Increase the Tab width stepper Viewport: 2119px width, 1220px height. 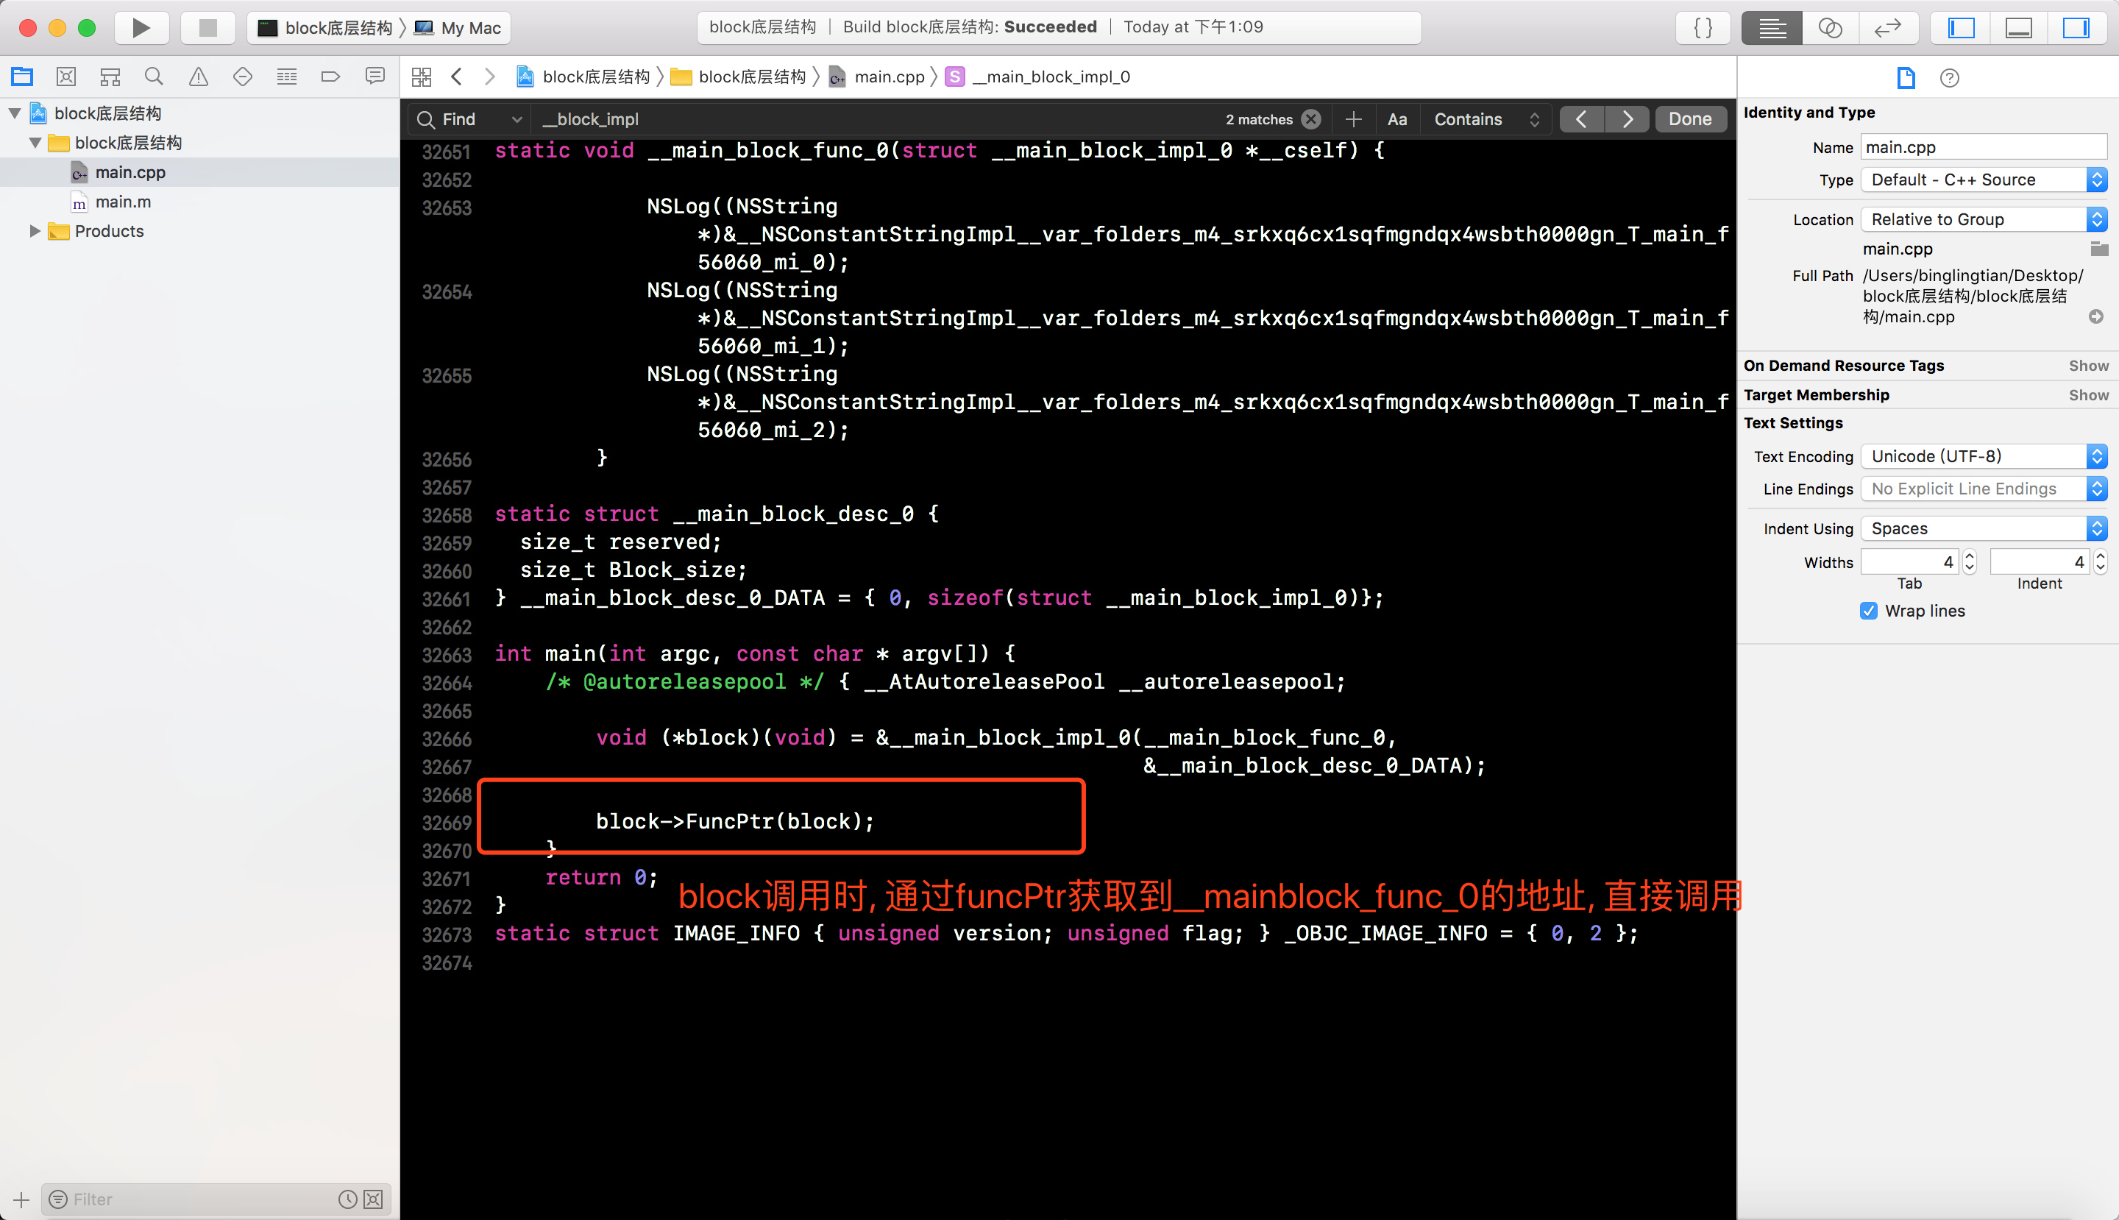(x=1970, y=556)
